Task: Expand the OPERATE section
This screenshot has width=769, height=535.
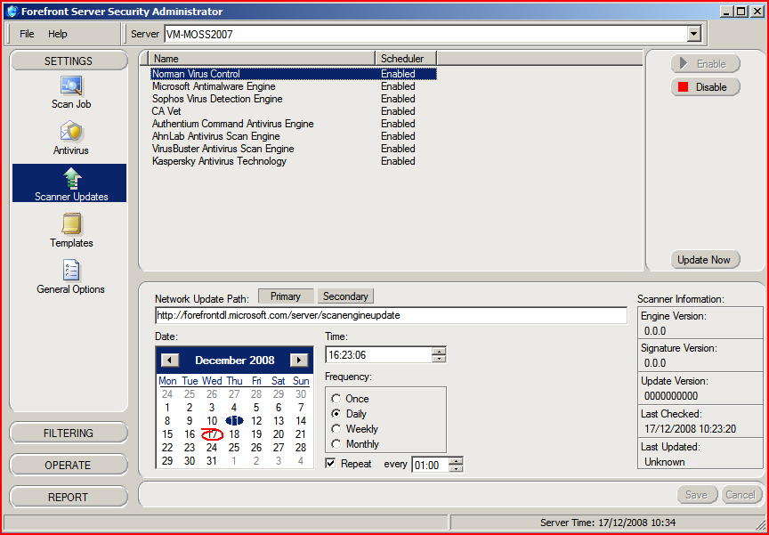Action: coord(69,466)
